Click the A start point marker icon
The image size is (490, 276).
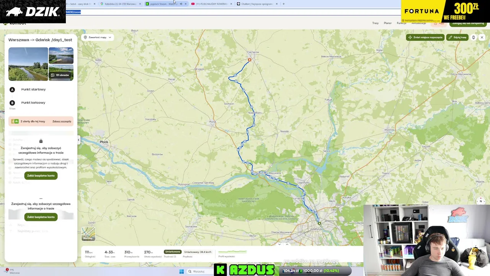(x=12, y=89)
